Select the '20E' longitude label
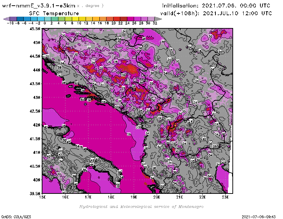The image size is (283, 219). 157,197
